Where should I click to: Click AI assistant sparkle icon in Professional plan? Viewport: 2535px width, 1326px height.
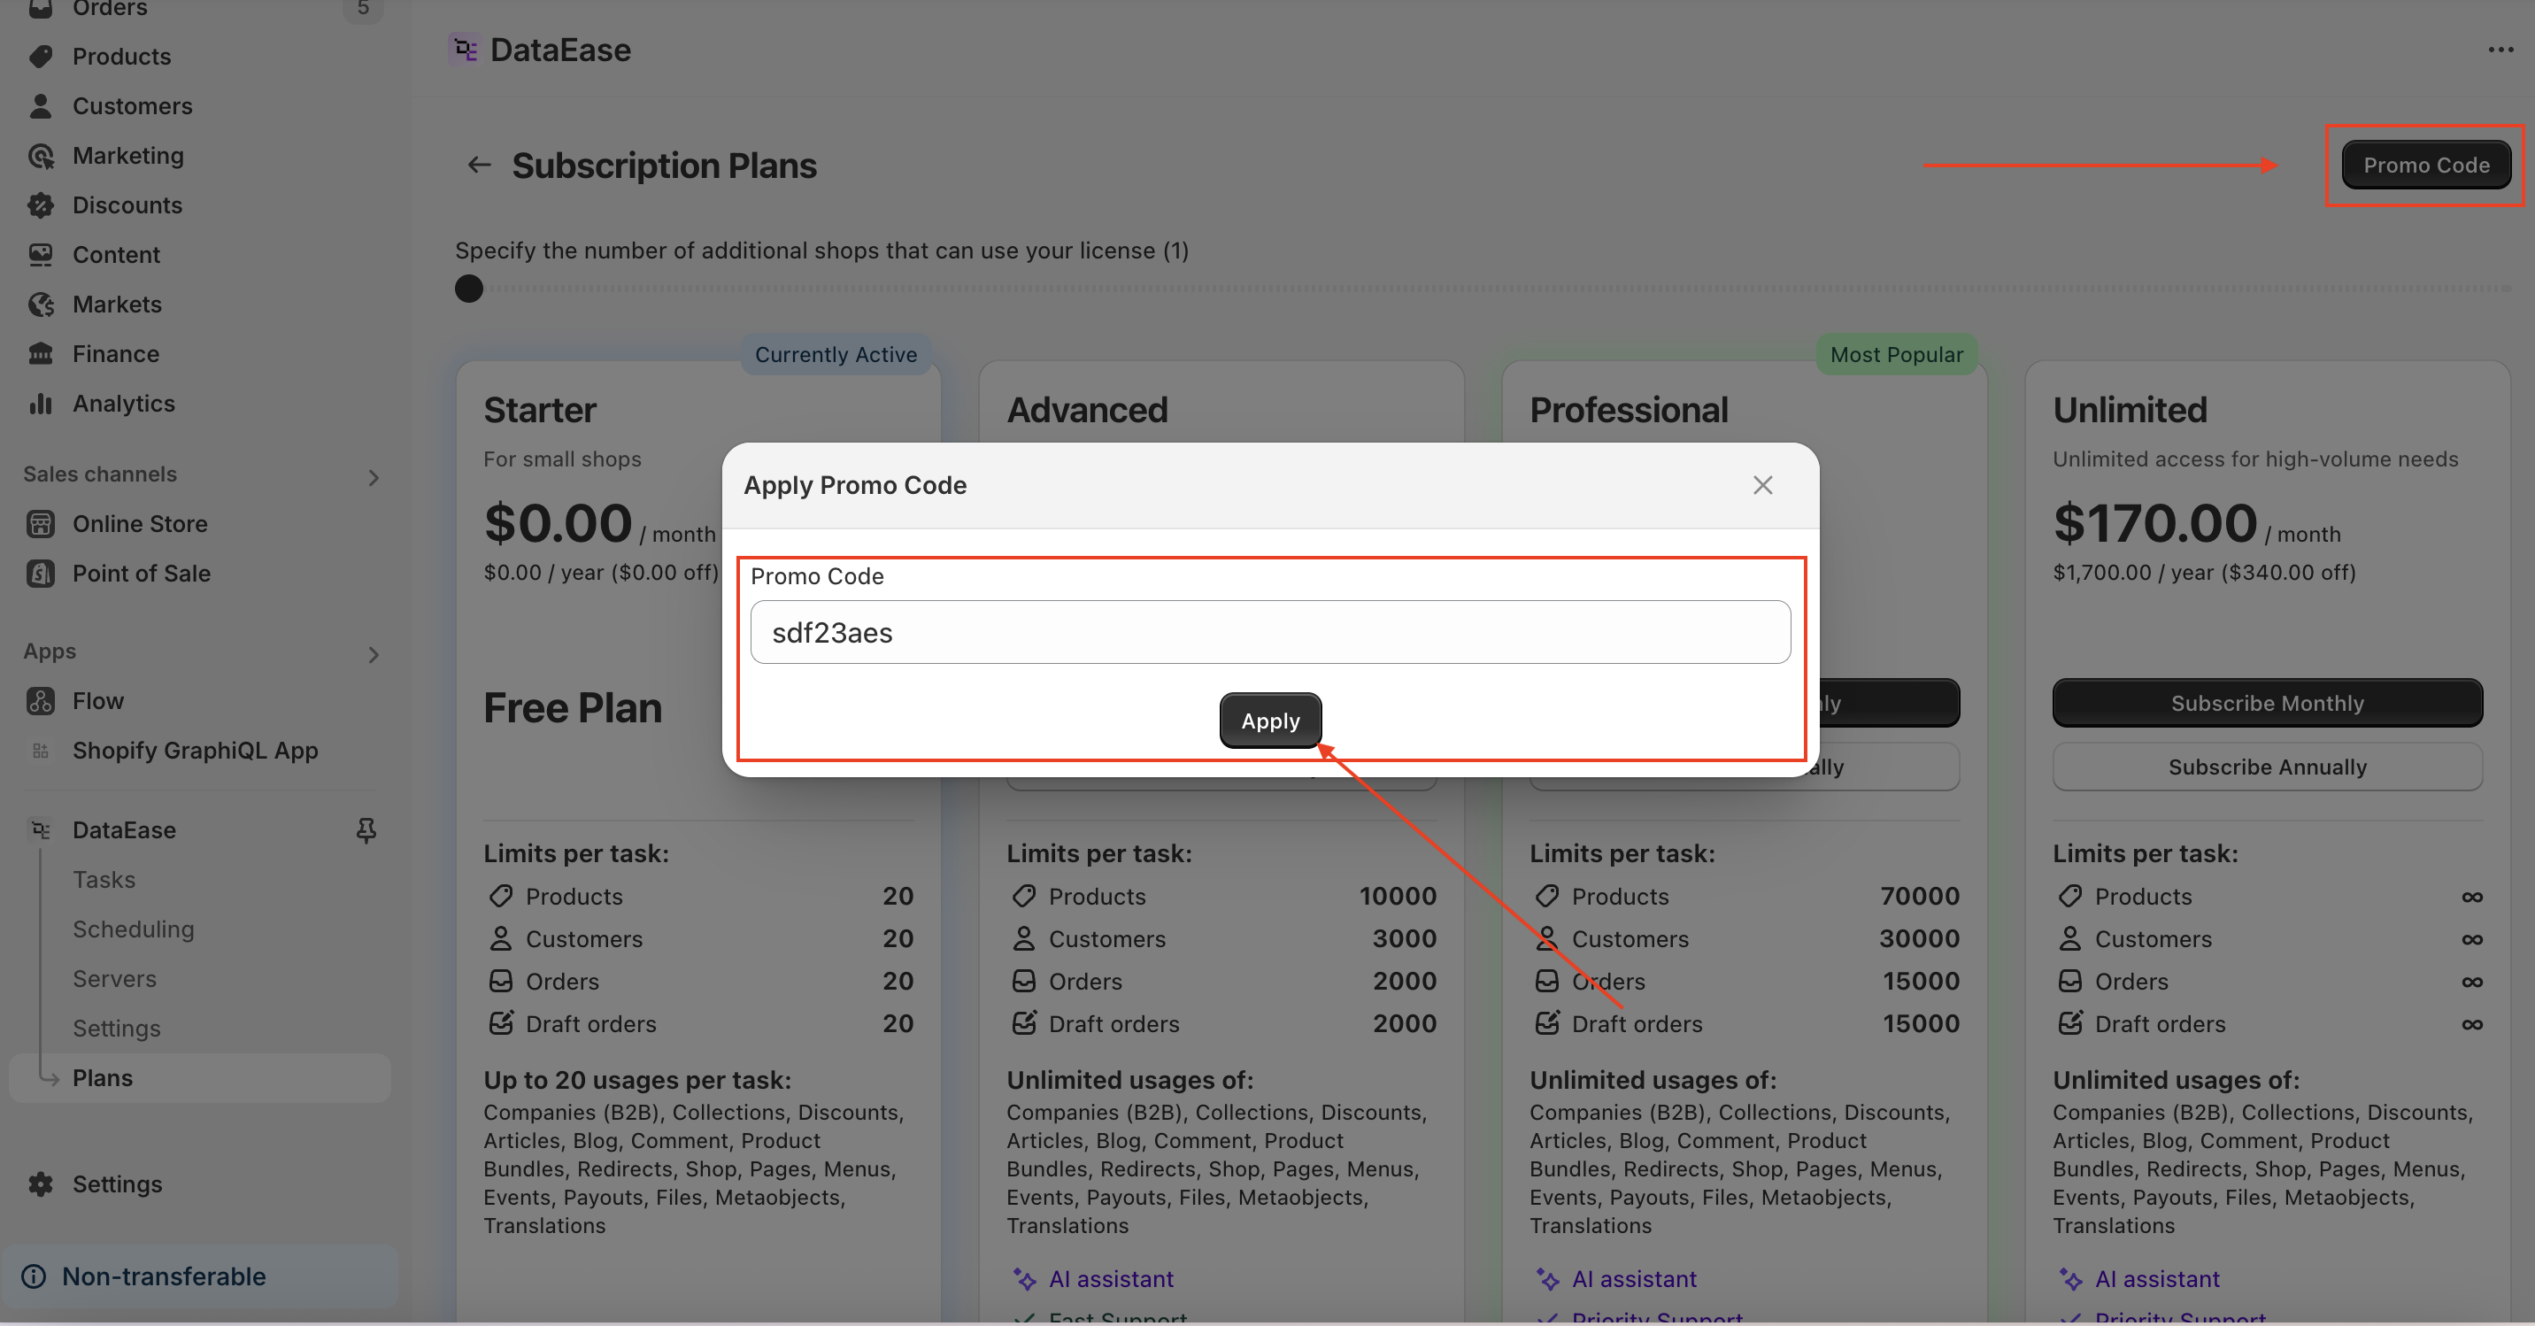(1547, 1279)
